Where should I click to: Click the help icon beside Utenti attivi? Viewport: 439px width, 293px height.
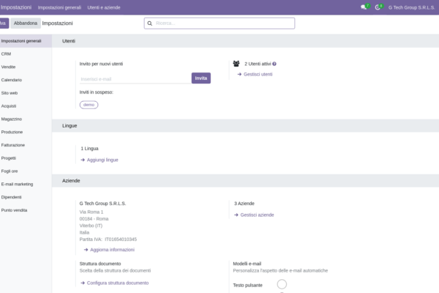tap(274, 64)
